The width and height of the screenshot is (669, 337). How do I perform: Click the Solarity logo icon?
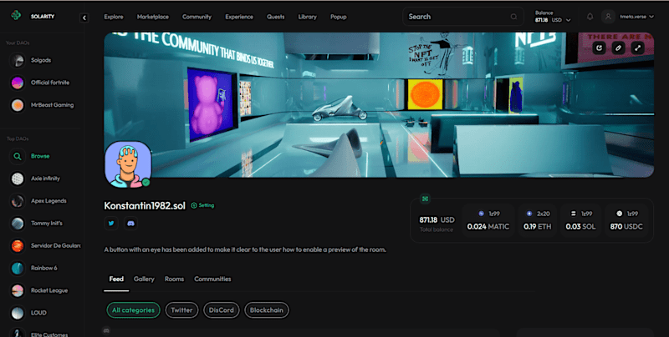click(x=16, y=16)
